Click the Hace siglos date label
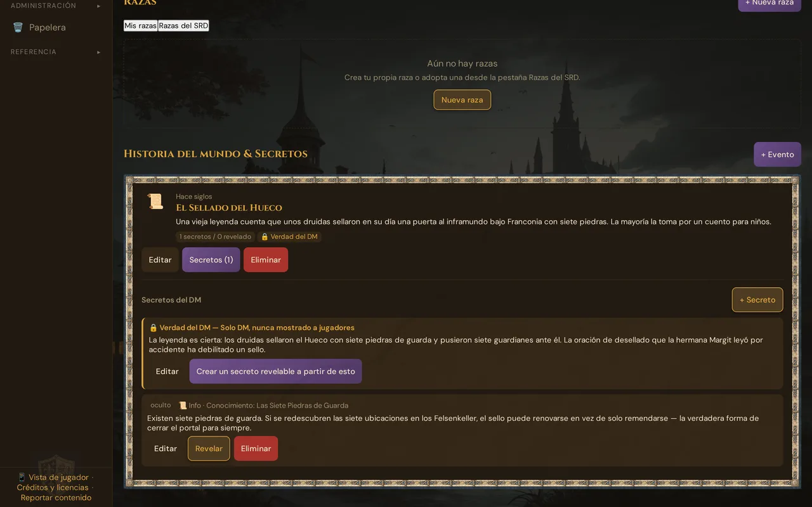The image size is (812, 507). click(194, 196)
